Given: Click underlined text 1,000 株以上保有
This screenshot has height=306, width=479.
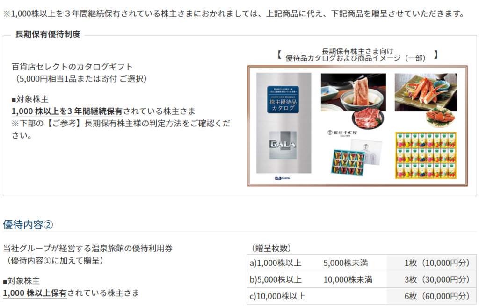Looking at the screenshot, I should [35, 293].
